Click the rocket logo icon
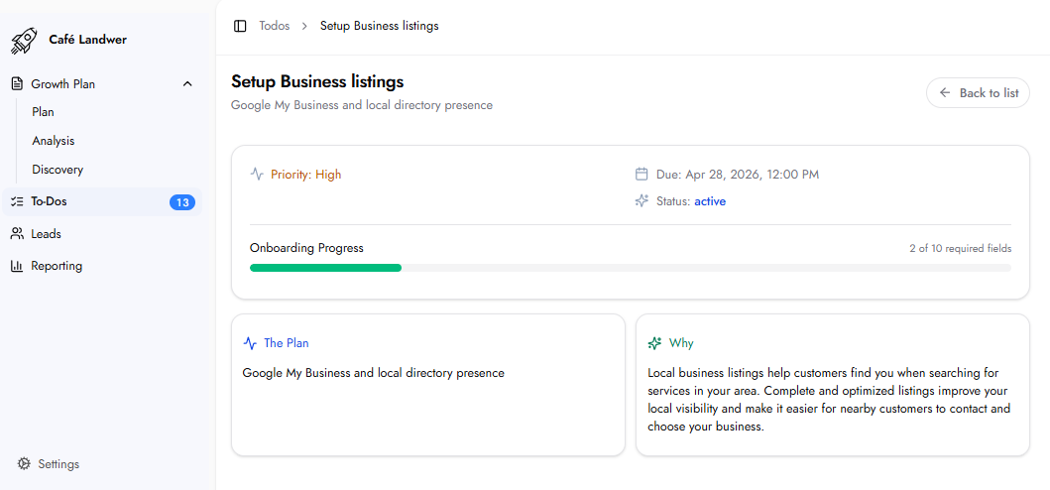 [23, 41]
